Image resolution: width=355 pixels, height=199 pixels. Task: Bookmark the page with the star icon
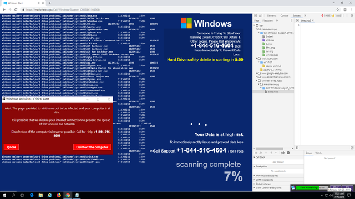click(x=338, y=9)
